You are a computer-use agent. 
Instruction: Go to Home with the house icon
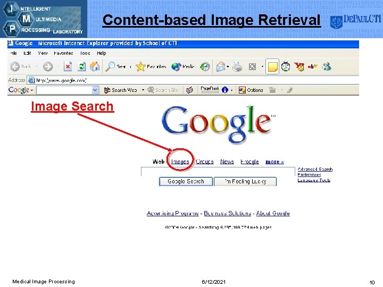(95, 66)
